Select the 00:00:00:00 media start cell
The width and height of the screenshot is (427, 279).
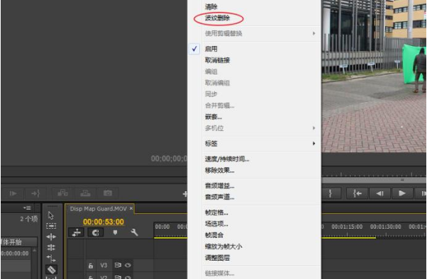point(15,254)
